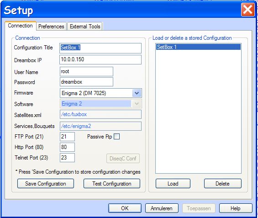The width and height of the screenshot is (258, 218).
Task: Confirm with the OK button
Action: pos(125,208)
